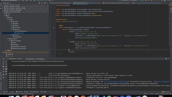Open the Messages tool window

coord(34,92)
